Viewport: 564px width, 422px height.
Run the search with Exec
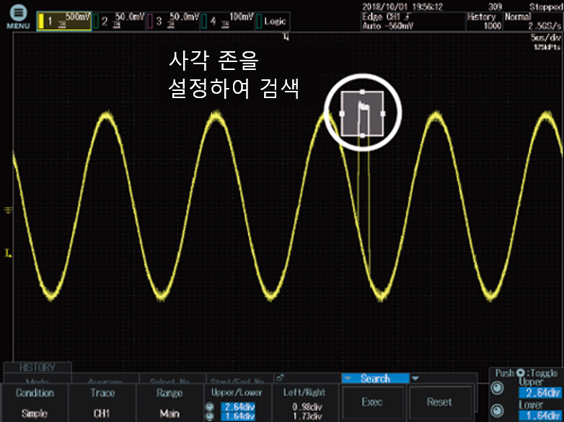(x=372, y=402)
